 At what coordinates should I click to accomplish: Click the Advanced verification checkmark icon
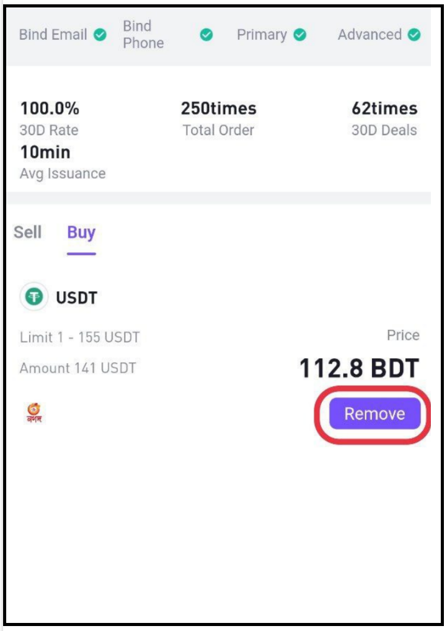414,35
